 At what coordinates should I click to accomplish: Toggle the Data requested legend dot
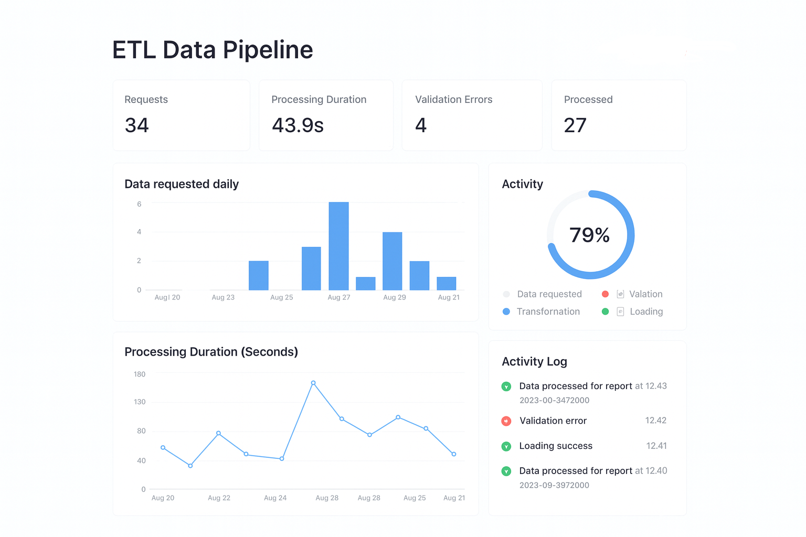pos(506,294)
